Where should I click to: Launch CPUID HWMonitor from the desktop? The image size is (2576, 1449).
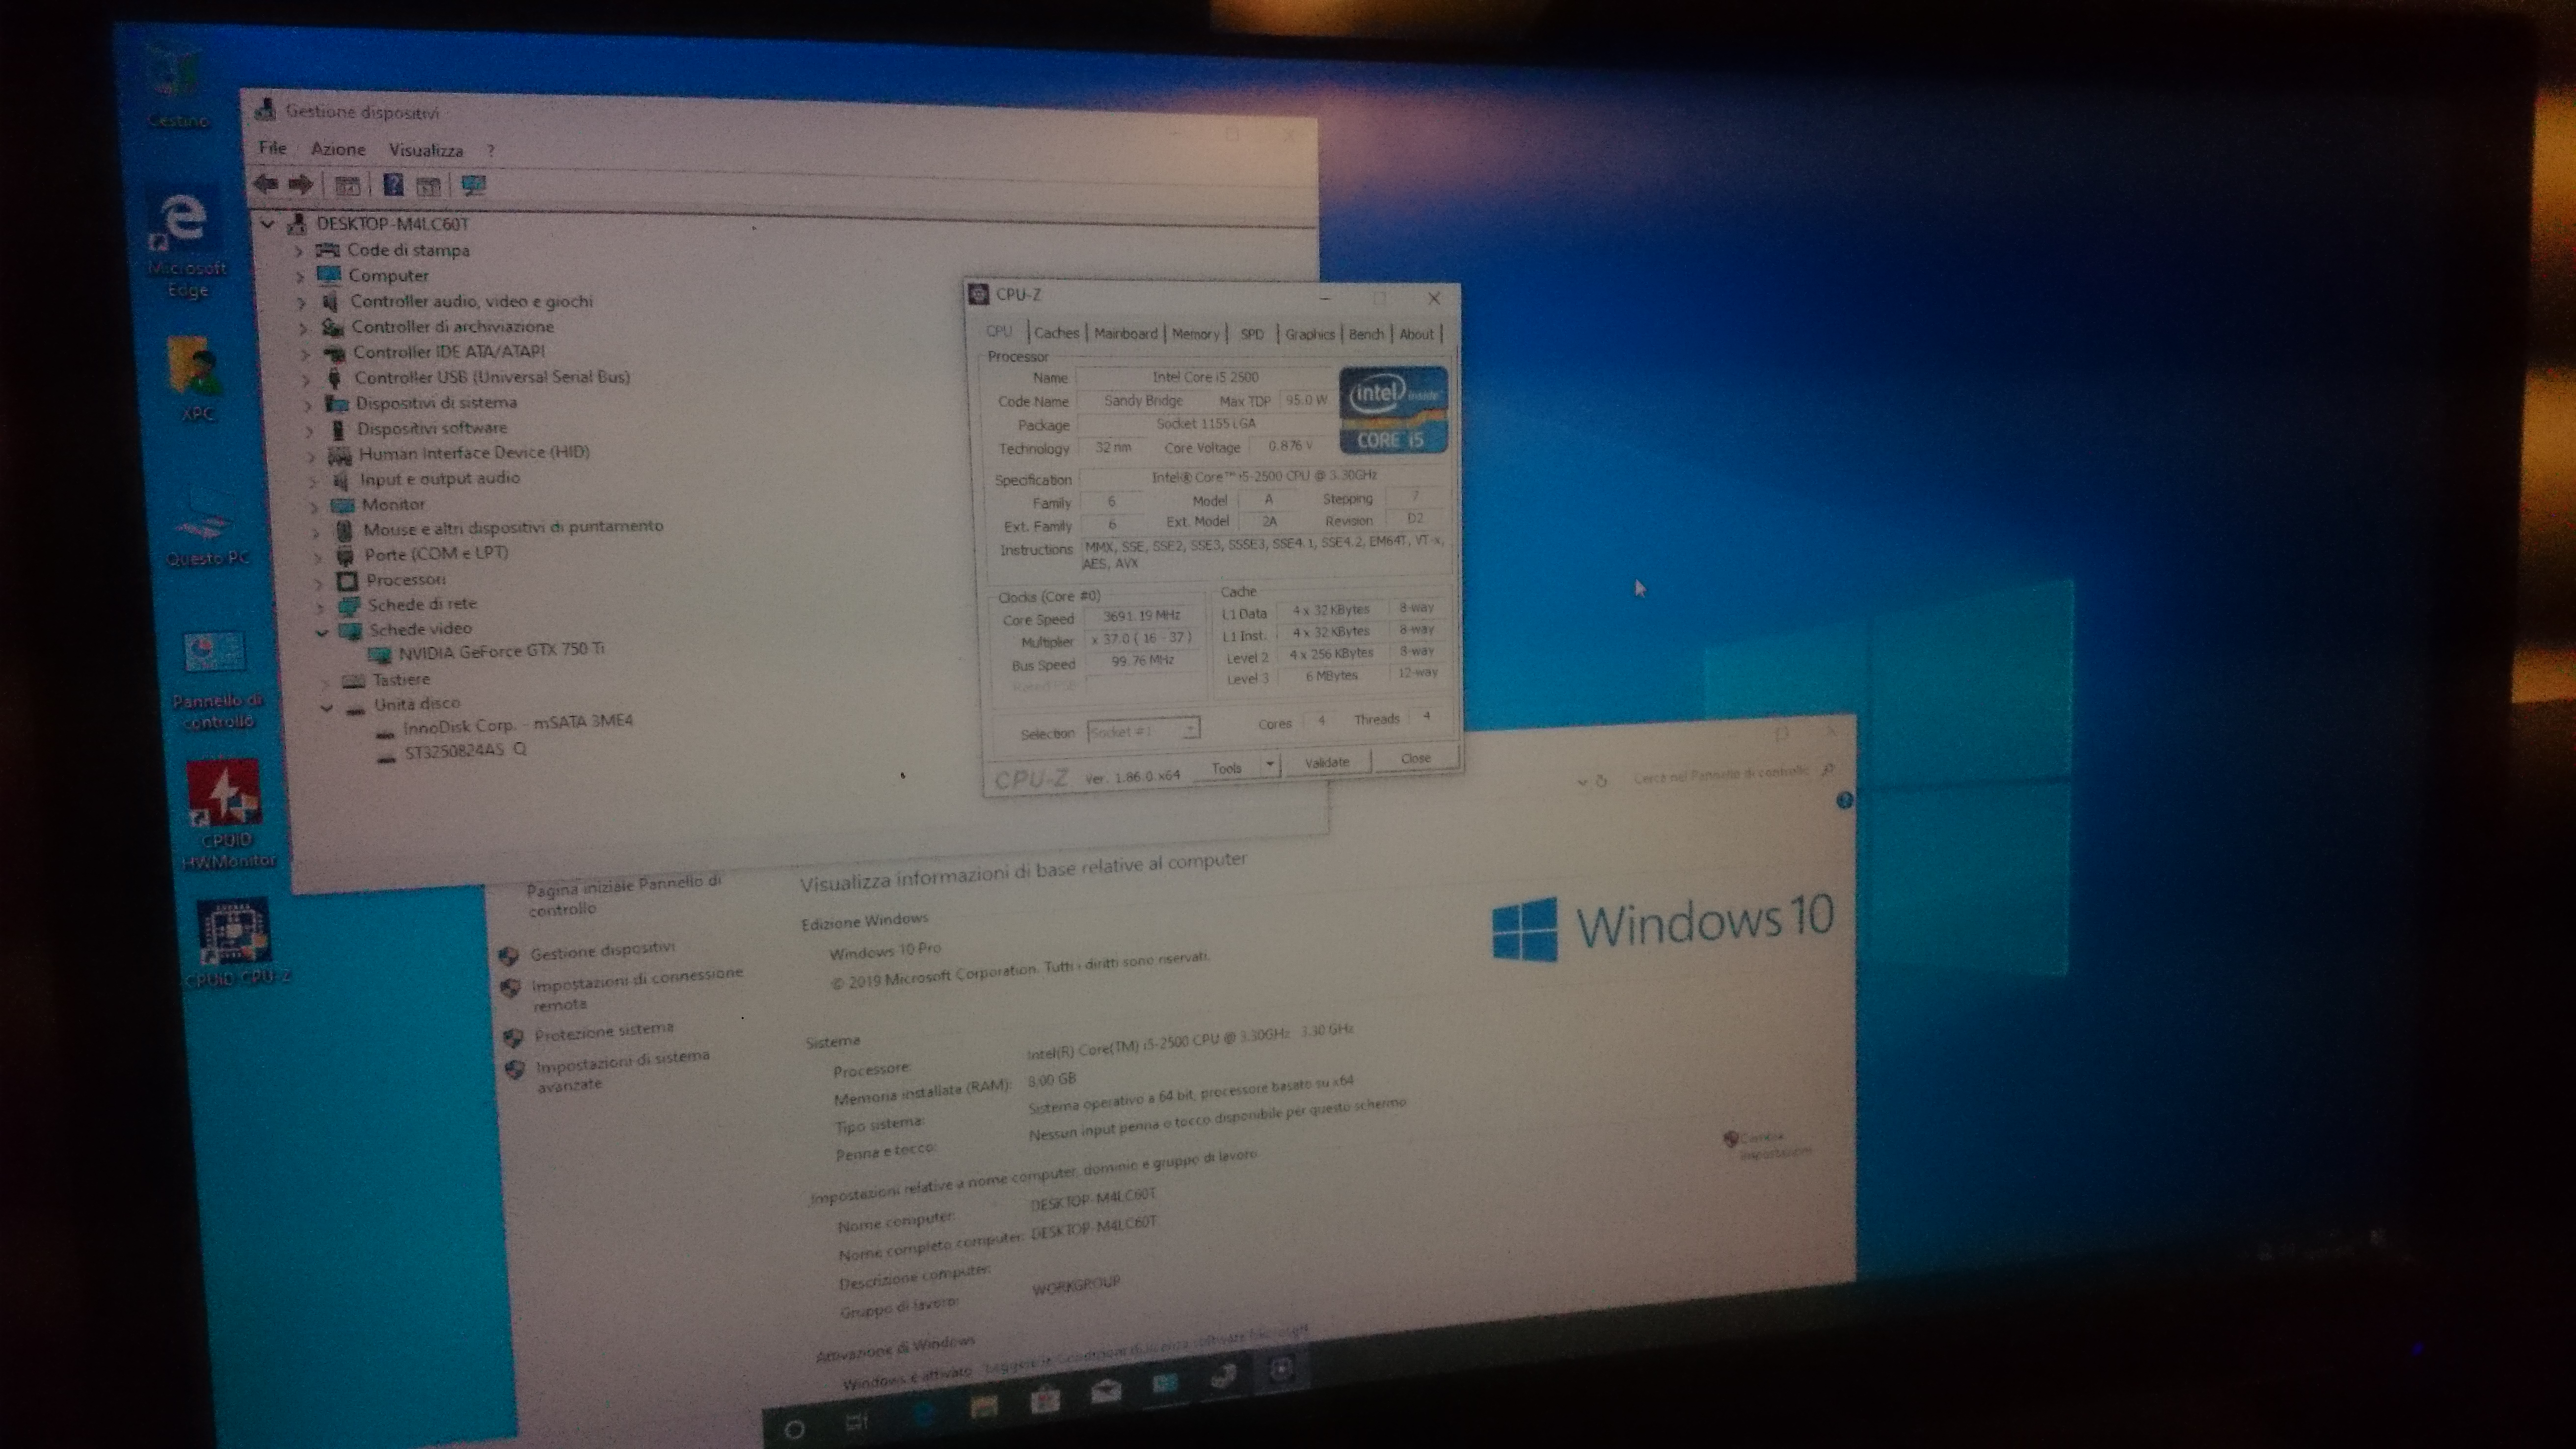(x=227, y=812)
